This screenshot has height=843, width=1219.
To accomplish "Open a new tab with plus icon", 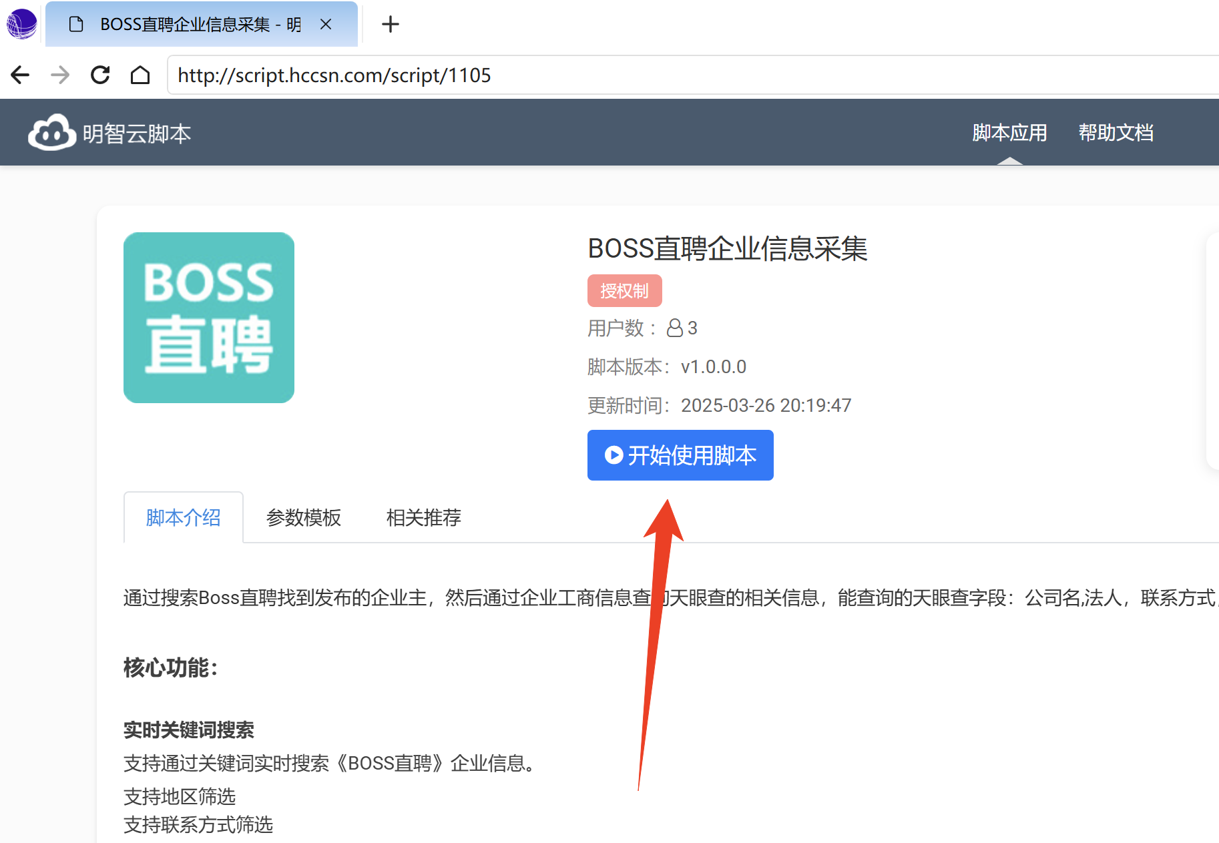I will (x=391, y=25).
